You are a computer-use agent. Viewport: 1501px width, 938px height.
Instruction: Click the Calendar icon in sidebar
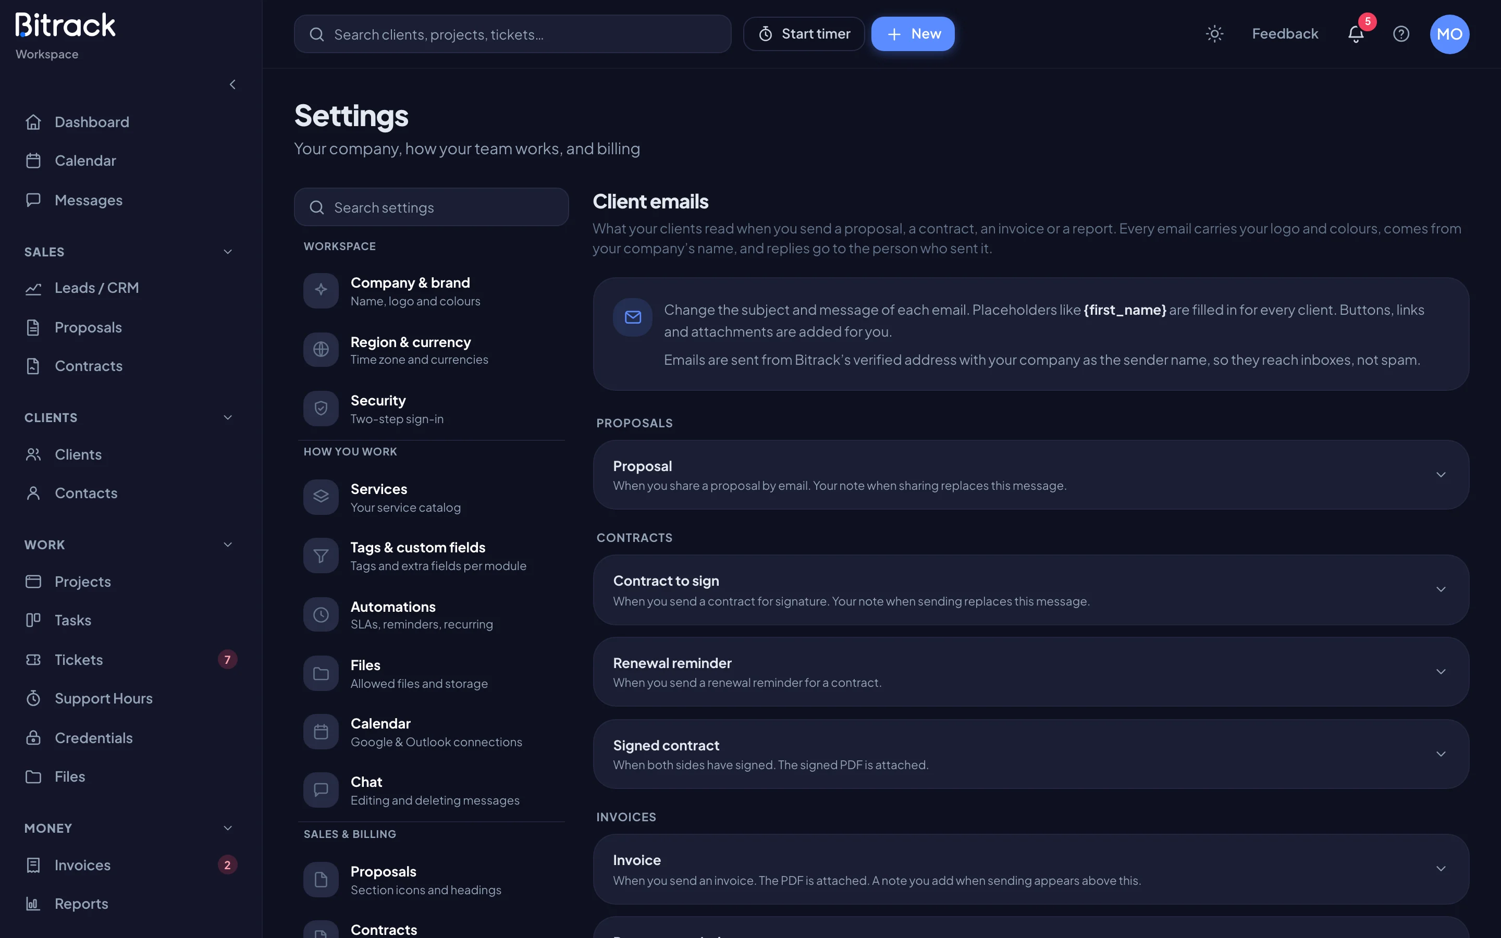click(33, 161)
